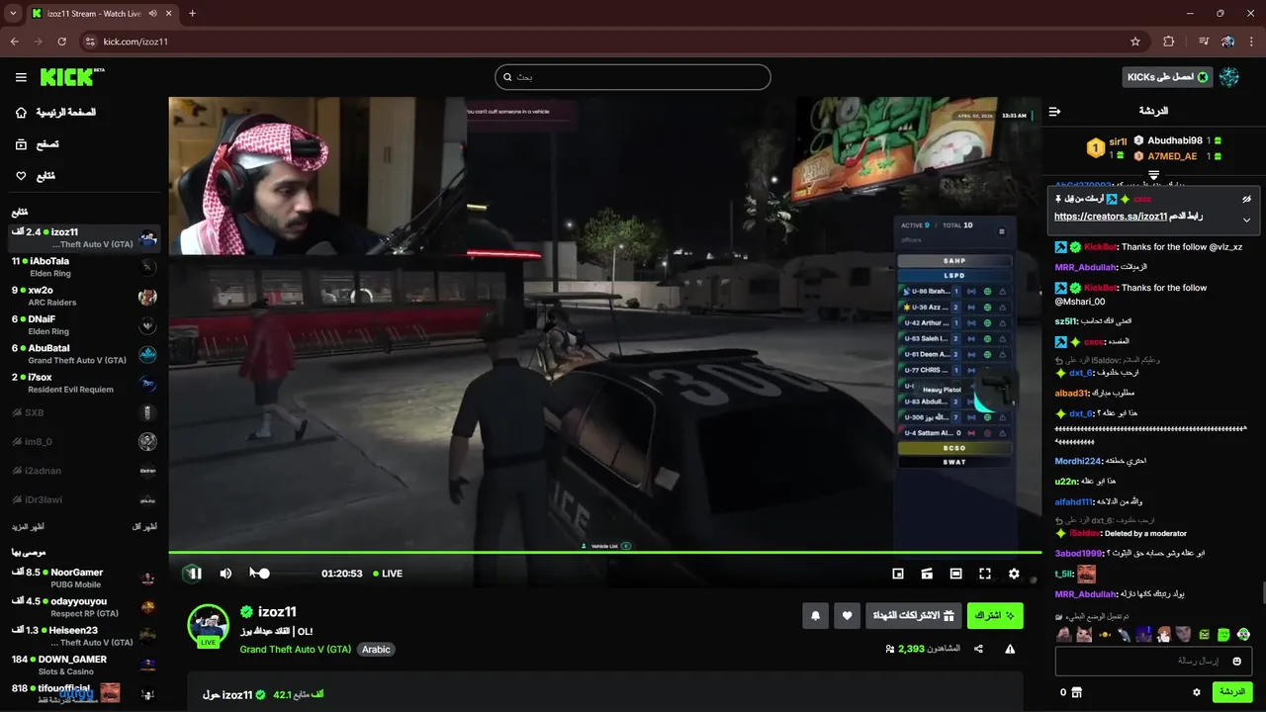Jump to LIVE indicator
This screenshot has width=1266, height=712.
click(x=388, y=574)
